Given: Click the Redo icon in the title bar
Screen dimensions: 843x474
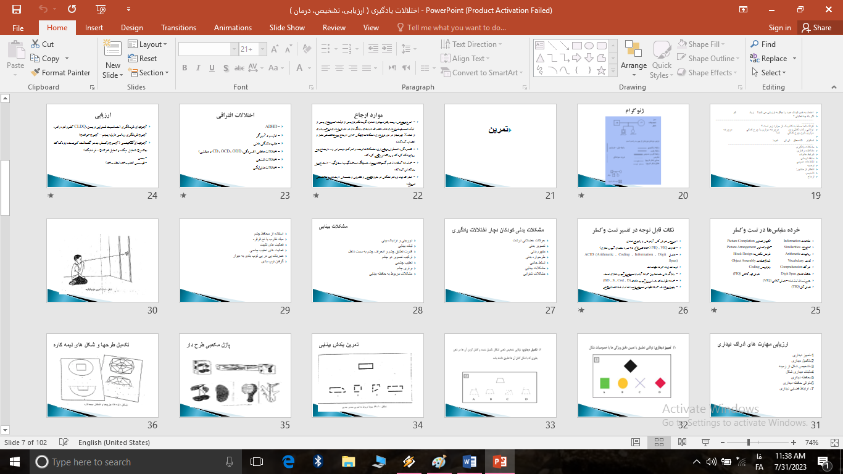Looking at the screenshot, I should point(72,10).
